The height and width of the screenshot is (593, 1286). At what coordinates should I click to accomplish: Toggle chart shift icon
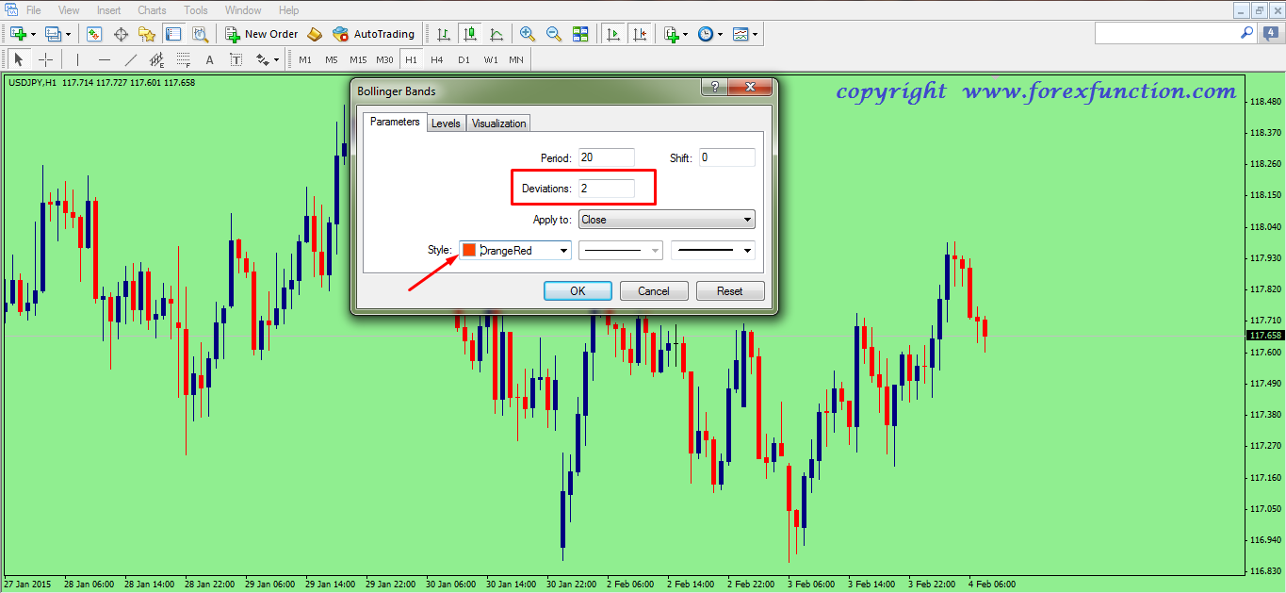(x=641, y=34)
